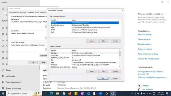171x96 pixels.
Task: Switch to the System Protection tab
Action: point(40,13)
